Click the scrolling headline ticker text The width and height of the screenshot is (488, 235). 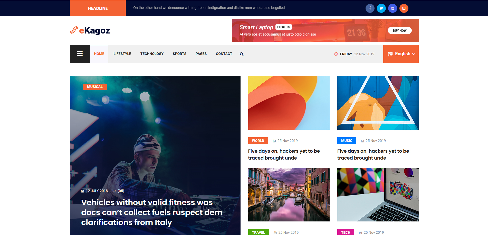click(209, 8)
